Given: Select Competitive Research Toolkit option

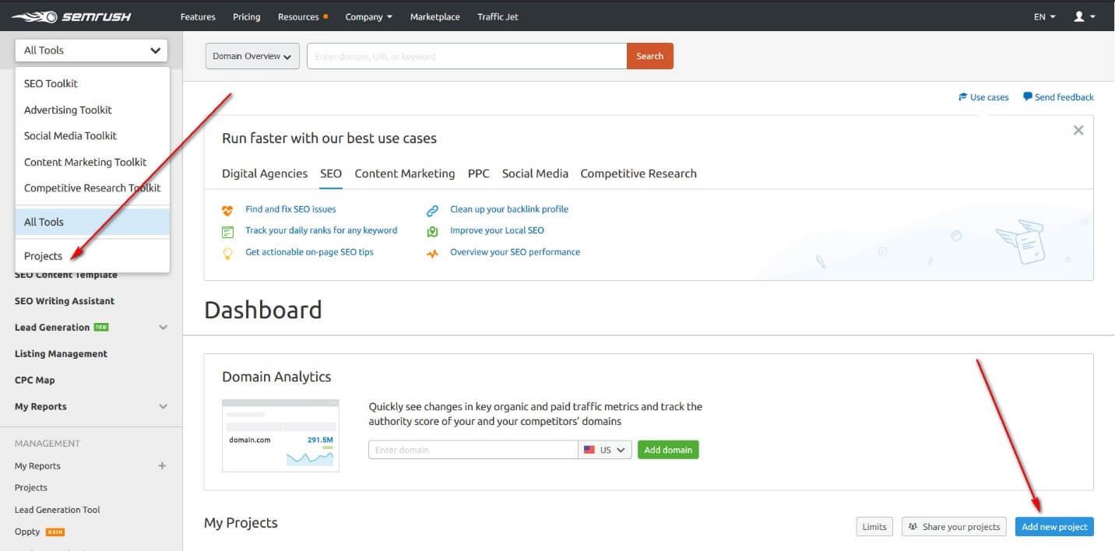Looking at the screenshot, I should pyautogui.click(x=92, y=188).
